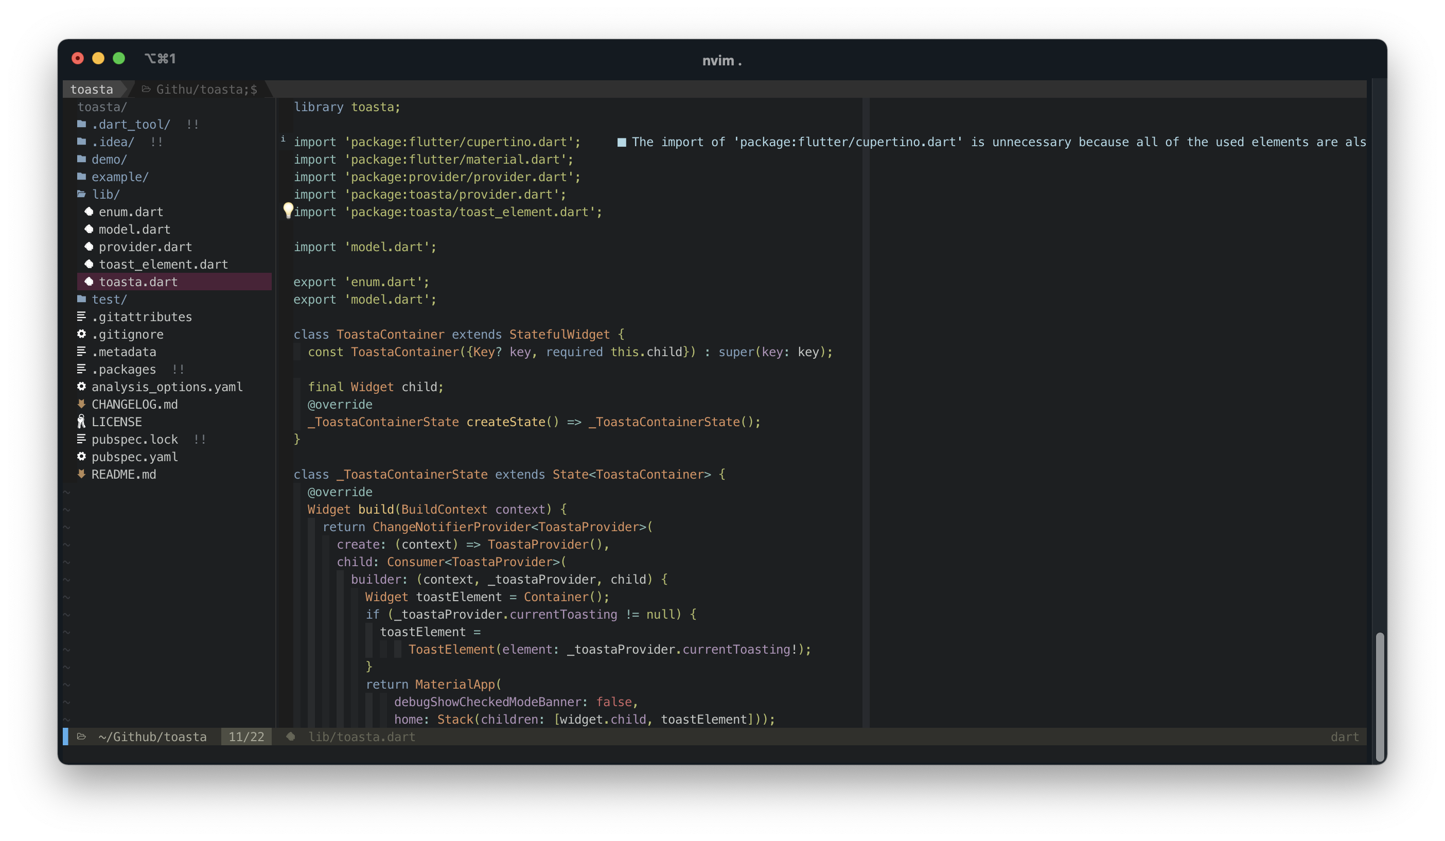The width and height of the screenshot is (1445, 841).
Task: Collapse the open lib/ folder
Action: 105,195
